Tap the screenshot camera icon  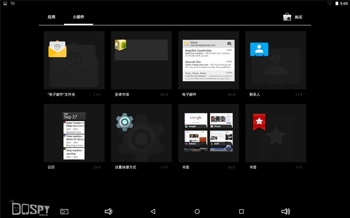coord(64,211)
